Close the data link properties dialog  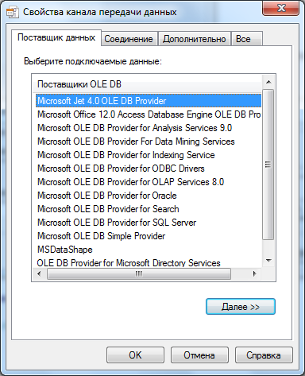click(x=281, y=8)
